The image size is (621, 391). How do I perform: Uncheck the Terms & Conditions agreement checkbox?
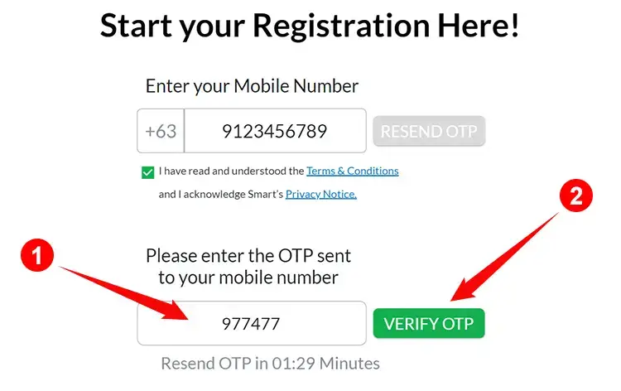147,173
